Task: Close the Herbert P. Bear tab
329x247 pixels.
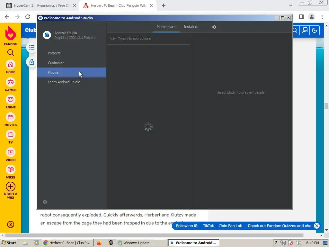Action: [151, 6]
